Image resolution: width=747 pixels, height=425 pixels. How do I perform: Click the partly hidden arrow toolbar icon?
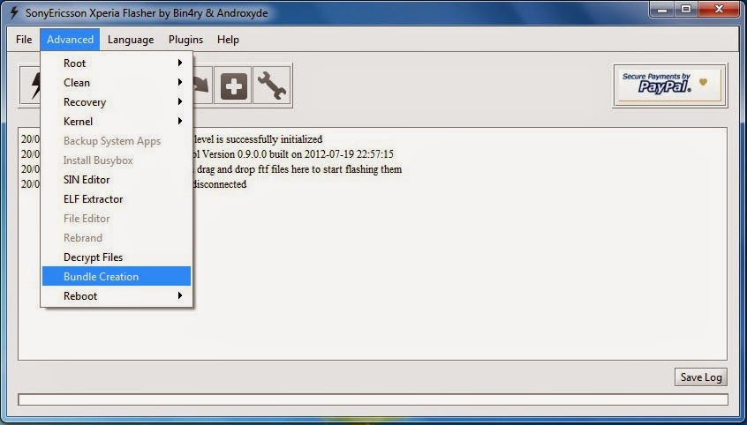202,86
